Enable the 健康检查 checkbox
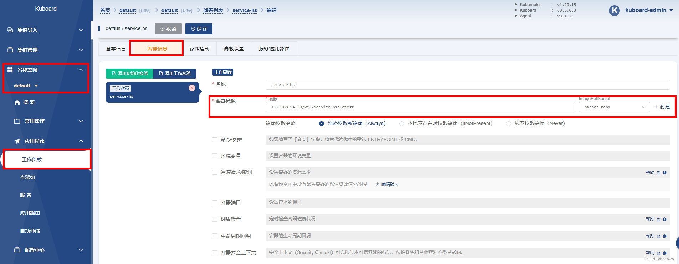 point(215,219)
